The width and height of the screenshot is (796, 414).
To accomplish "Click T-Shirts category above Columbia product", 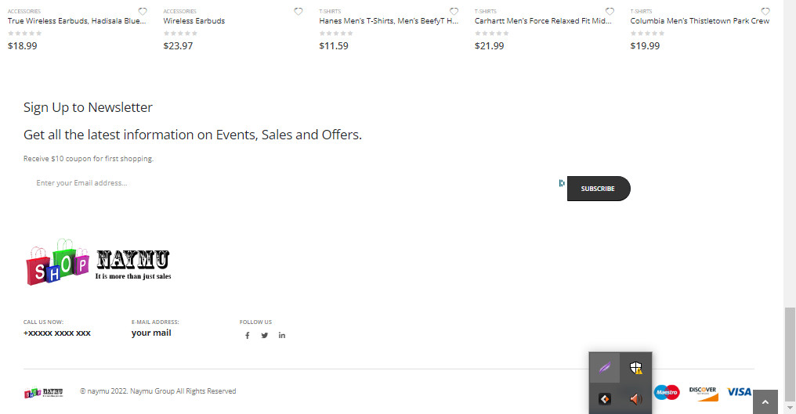I will point(641,11).
